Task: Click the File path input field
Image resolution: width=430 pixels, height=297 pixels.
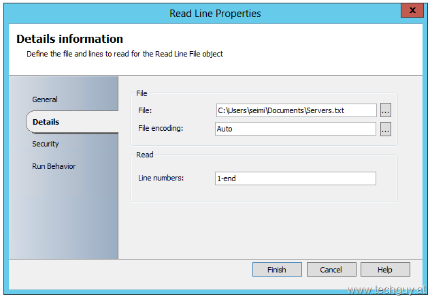Action: coord(296,110)
